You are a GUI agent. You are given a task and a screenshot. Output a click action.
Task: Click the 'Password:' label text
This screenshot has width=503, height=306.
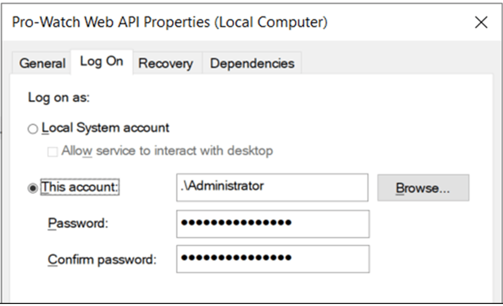click(x=78, y=223)
